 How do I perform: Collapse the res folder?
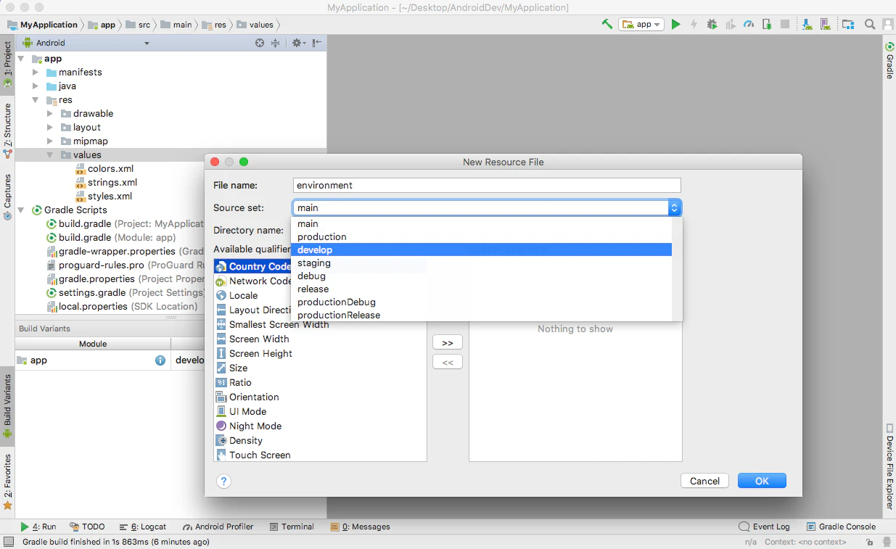(x=35, y=100)
